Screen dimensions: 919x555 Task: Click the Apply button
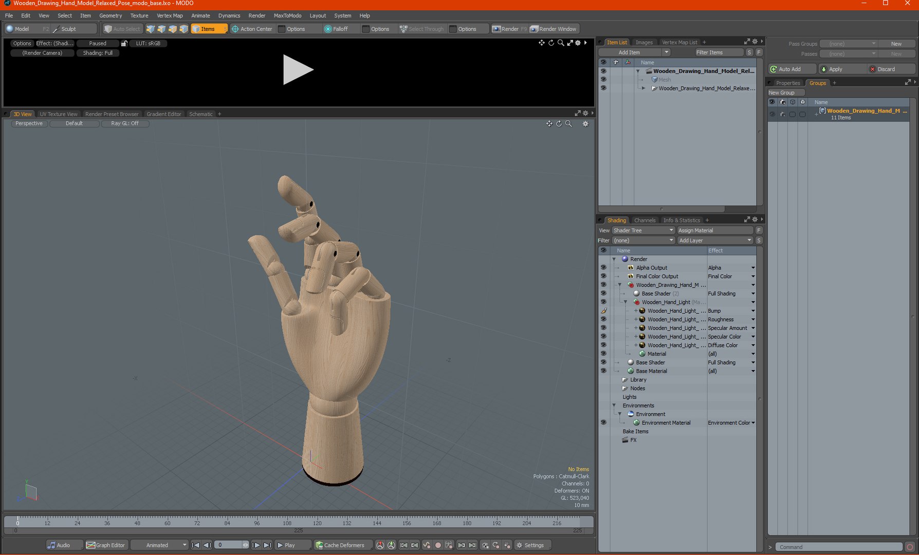(x=842, y=69)
